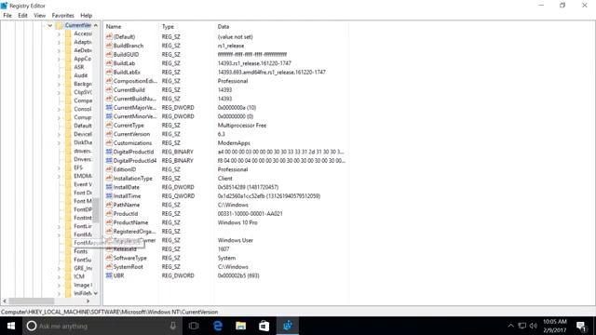596x335 pixels.
Task: Select the BuildLabEx string icon
Action: [109, 73]
